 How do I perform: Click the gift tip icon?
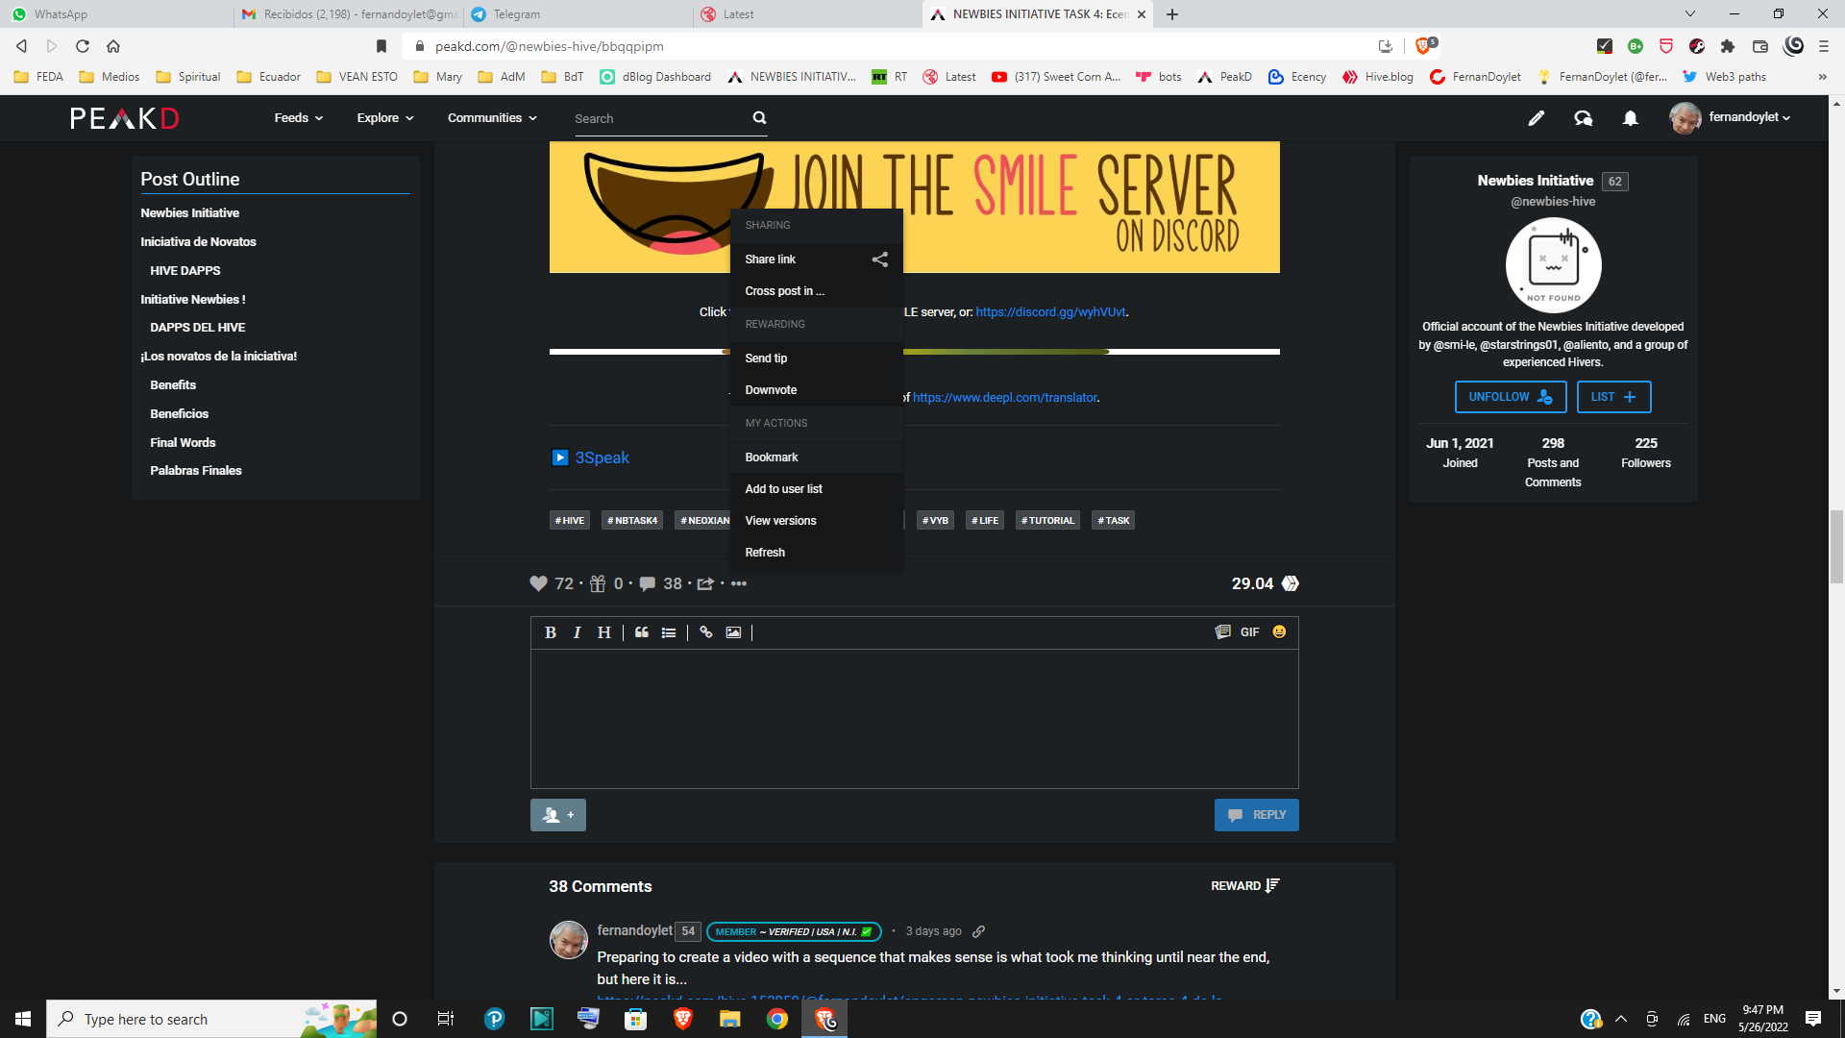point(598,583)
